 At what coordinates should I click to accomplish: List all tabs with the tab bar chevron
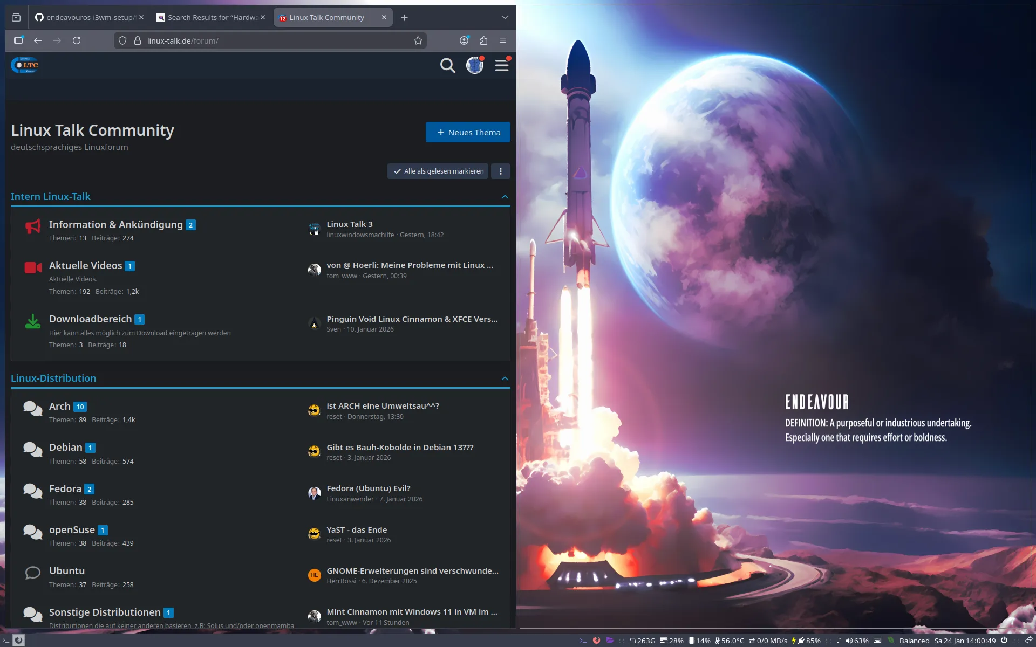(x=505, y=17)
